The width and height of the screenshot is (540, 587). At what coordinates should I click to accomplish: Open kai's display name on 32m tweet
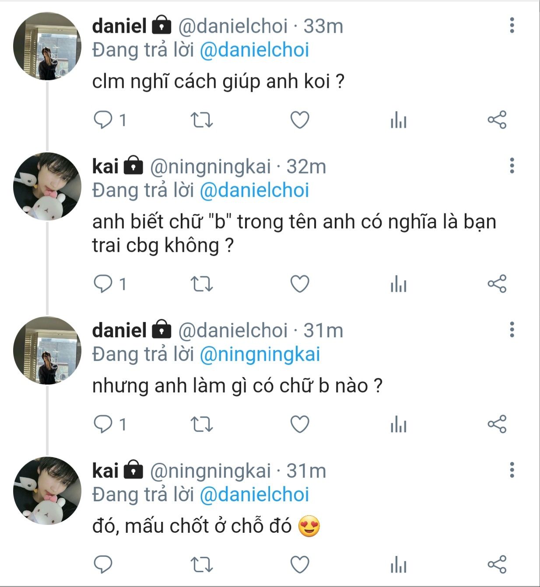(105, 167)
